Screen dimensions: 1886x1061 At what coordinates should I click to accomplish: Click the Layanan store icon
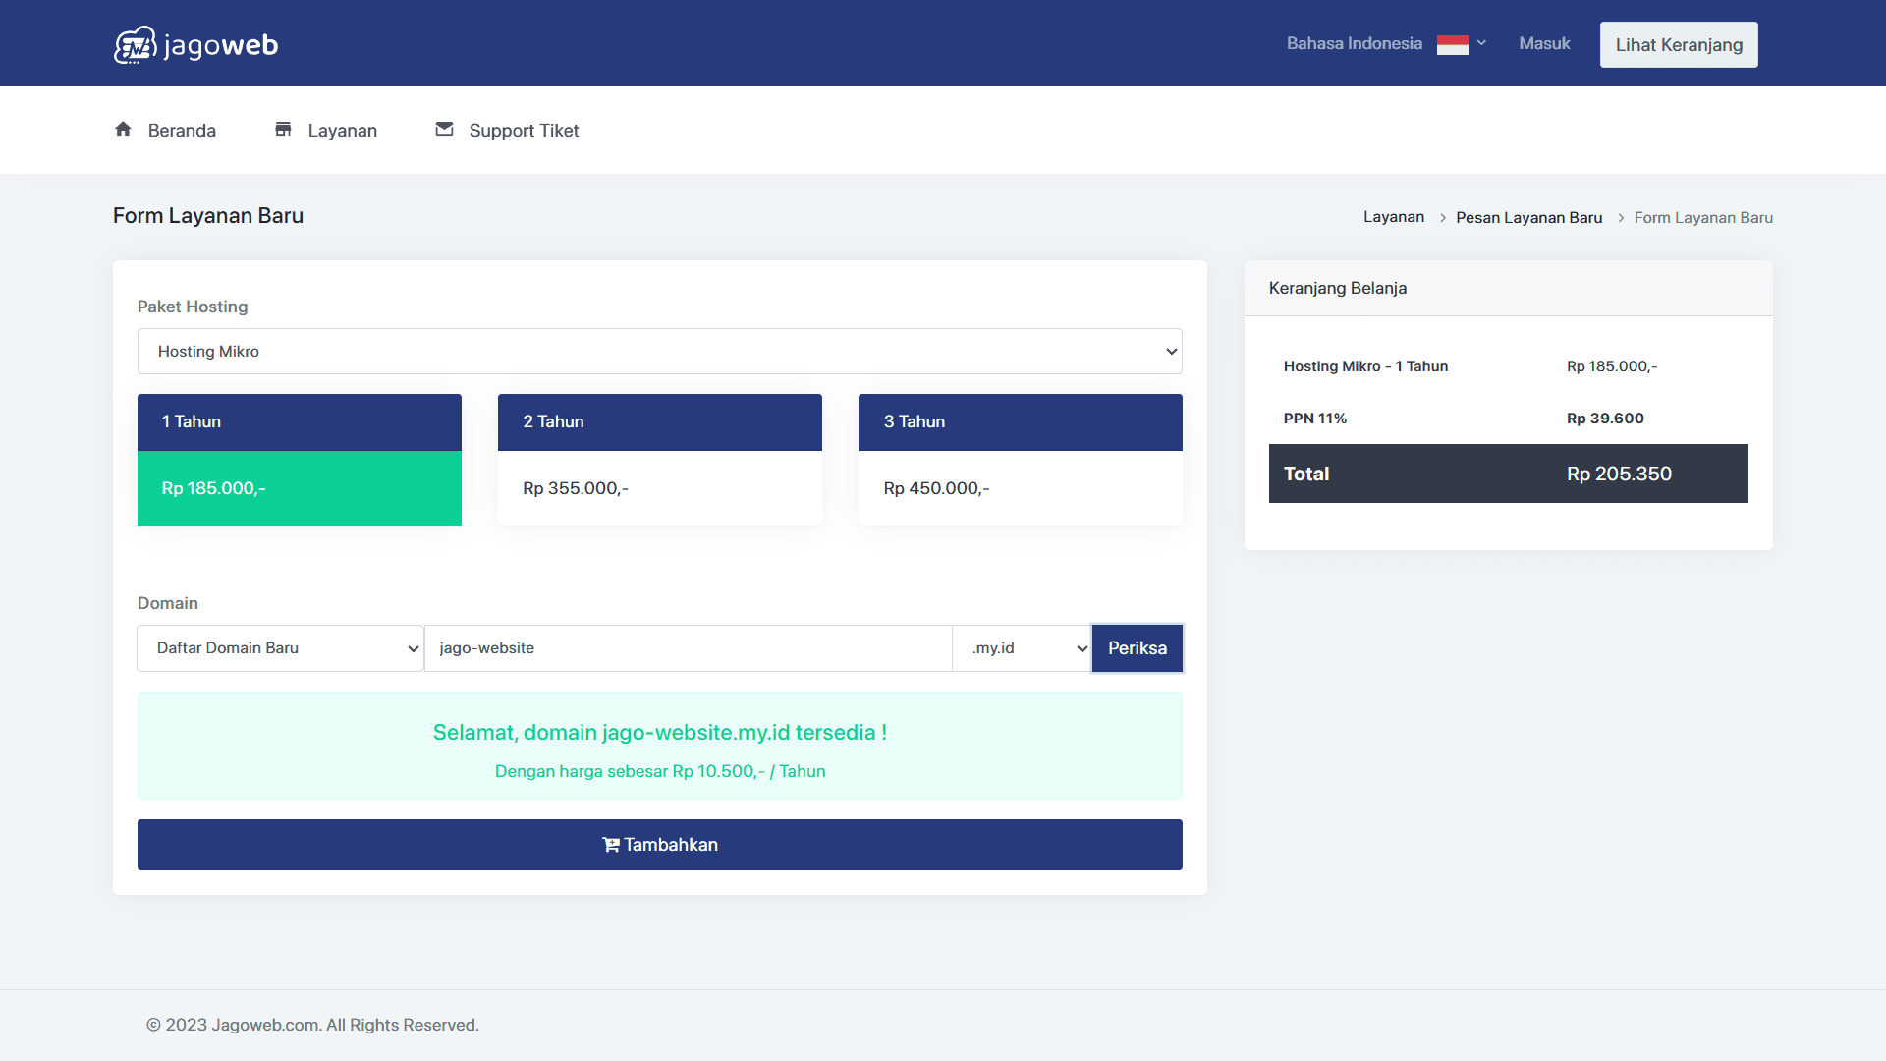click(283, 129)
